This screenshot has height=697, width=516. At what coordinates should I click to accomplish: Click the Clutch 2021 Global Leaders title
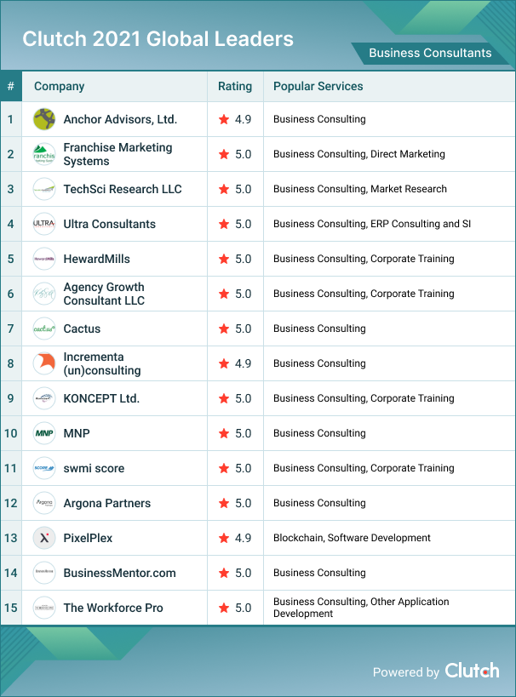click(158, 39)
